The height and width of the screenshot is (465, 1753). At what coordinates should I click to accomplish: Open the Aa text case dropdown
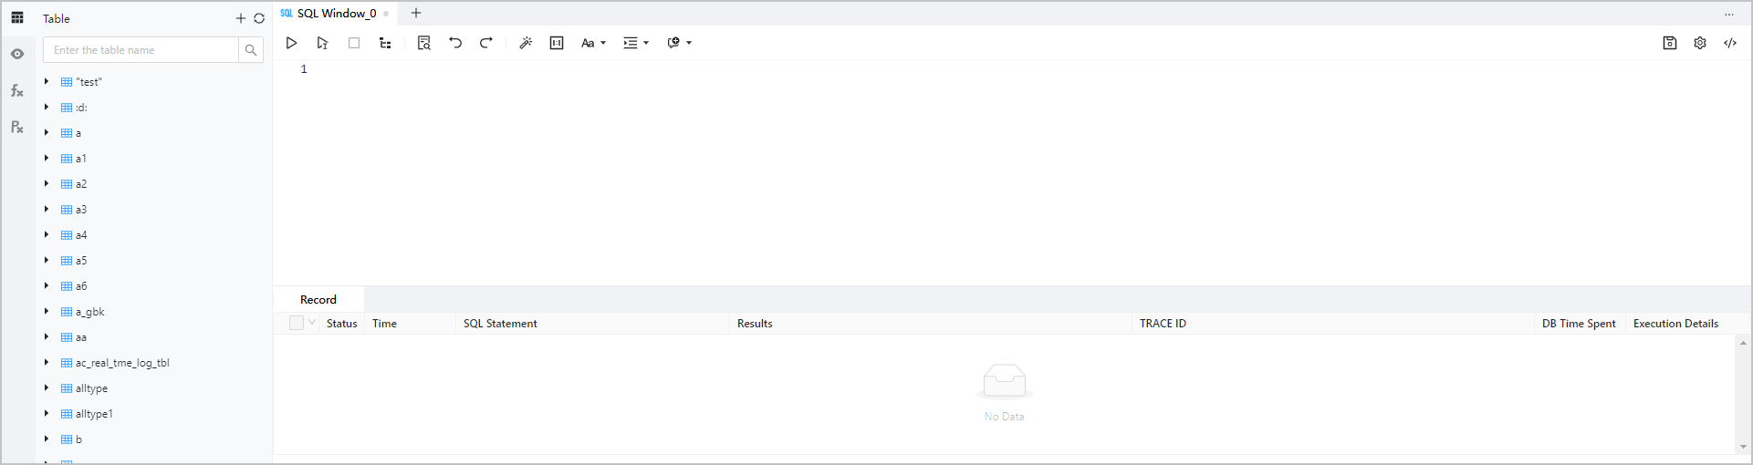click(593, 43)
